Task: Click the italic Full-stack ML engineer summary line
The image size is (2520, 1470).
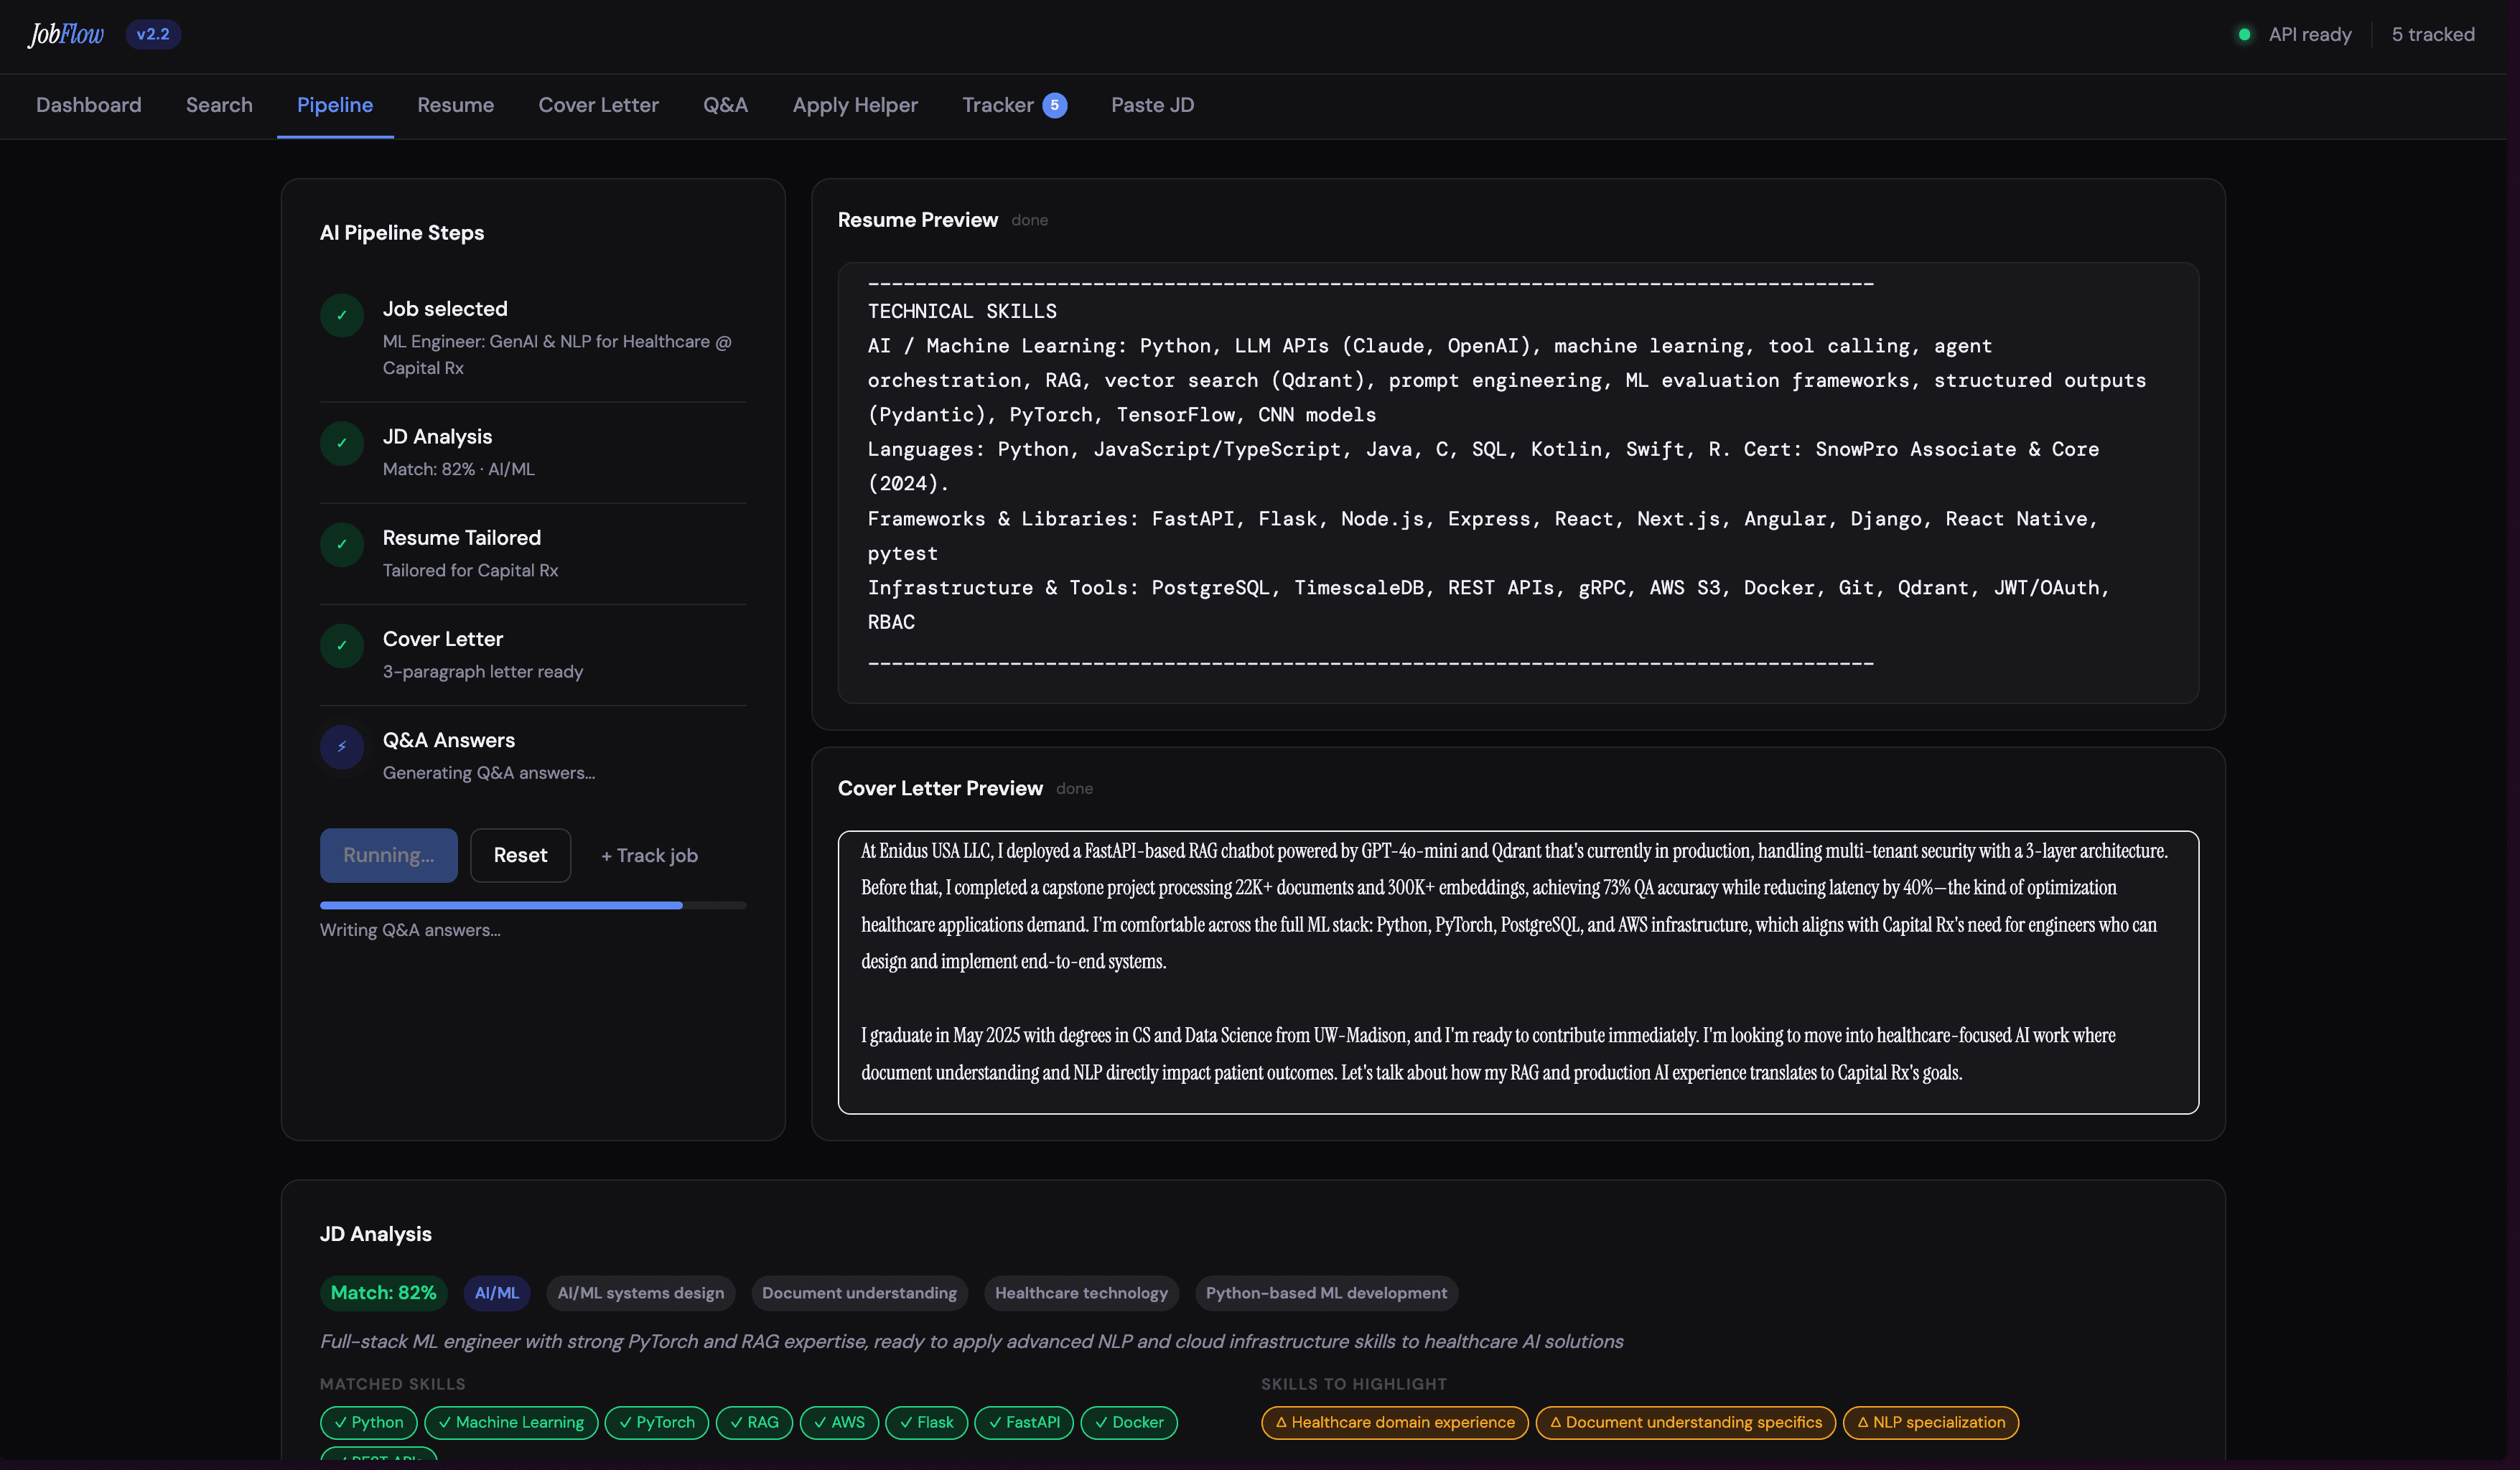Action: point(971,1342)
